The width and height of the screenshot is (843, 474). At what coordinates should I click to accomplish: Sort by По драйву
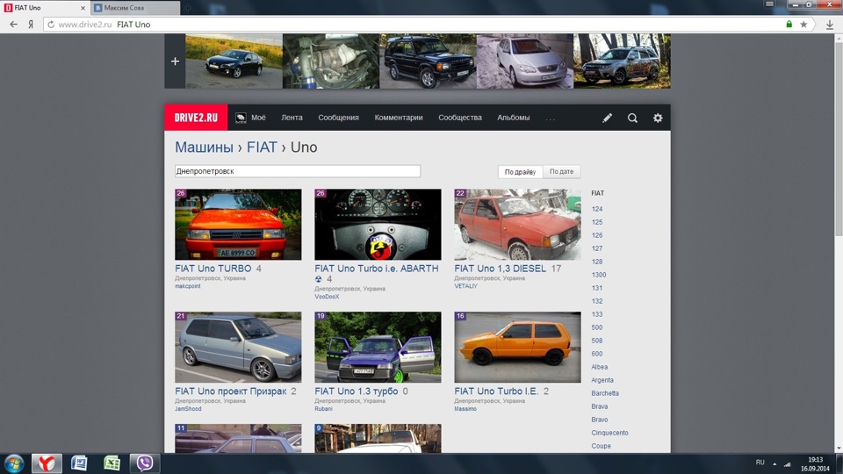[x=520, y=172]
